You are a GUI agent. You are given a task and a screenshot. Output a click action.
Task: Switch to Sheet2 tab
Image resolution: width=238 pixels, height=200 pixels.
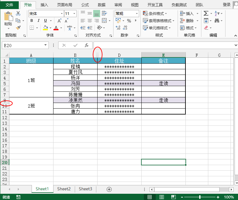64,189
